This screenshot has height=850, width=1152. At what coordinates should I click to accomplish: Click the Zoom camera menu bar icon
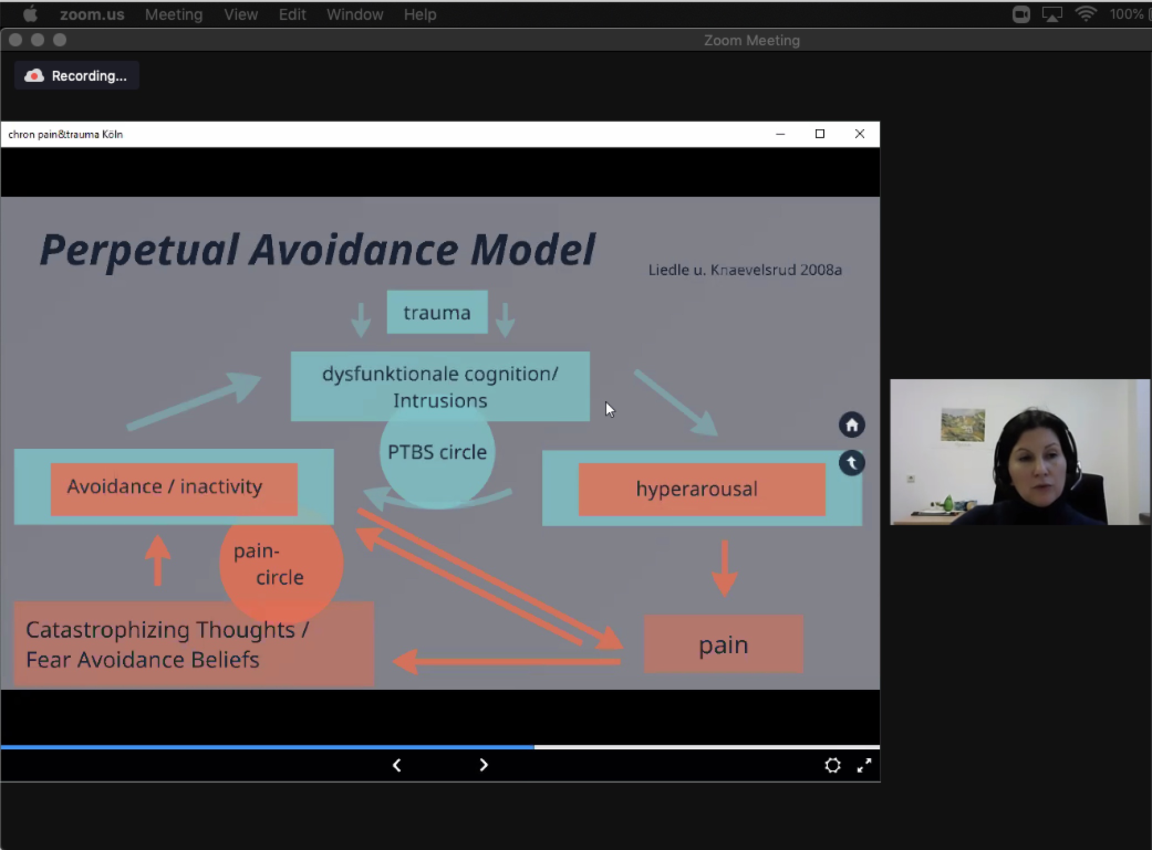click(x=1021, y=14)
